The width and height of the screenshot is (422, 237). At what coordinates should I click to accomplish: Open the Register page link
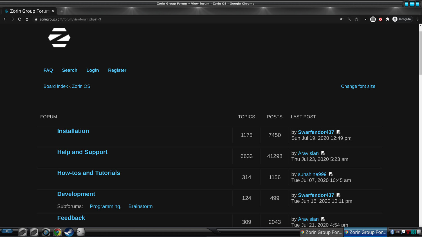click(x=117, y=70)
